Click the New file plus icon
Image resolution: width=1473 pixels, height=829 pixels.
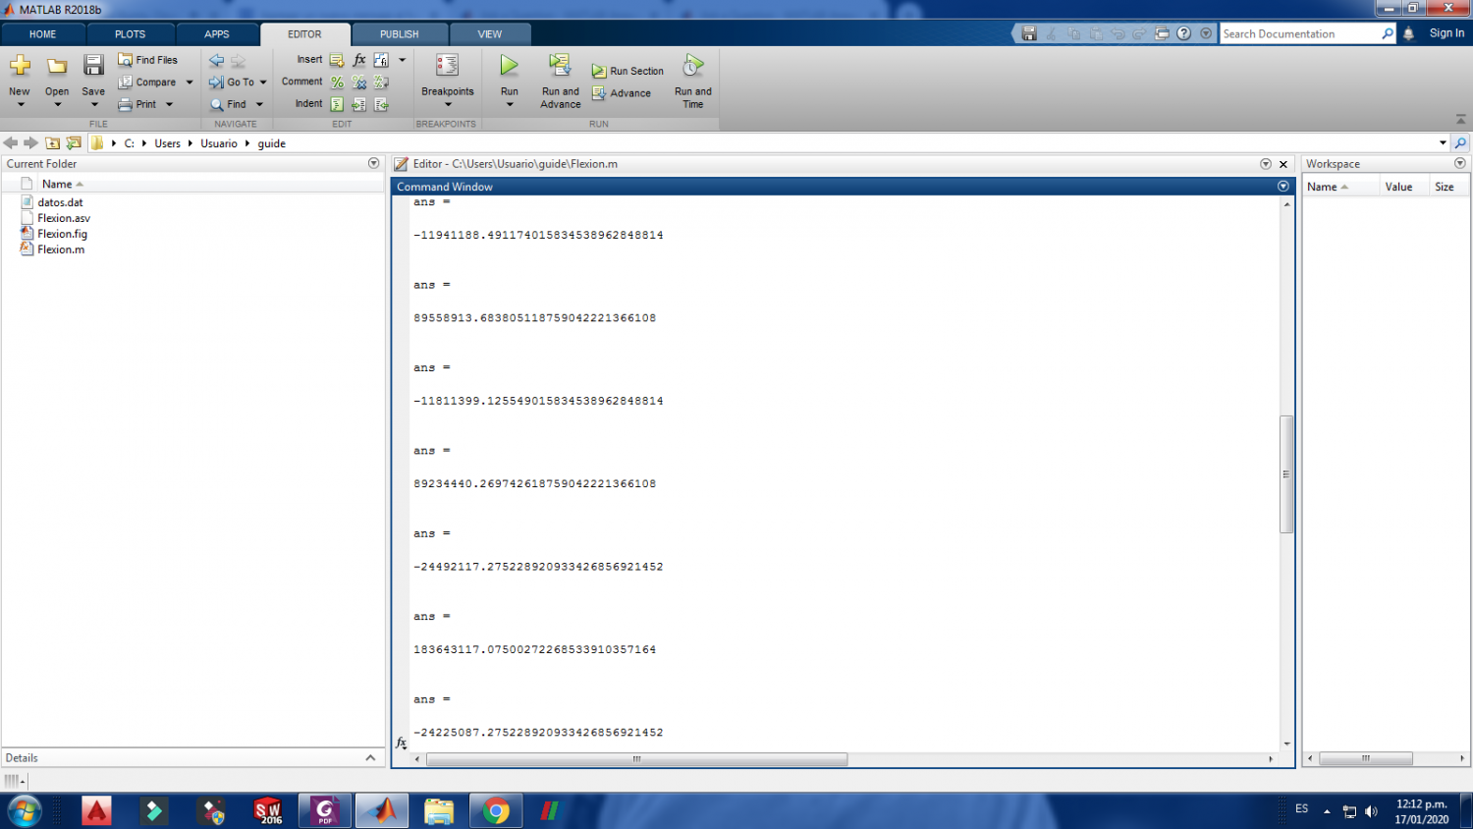[x=20, y=66]
